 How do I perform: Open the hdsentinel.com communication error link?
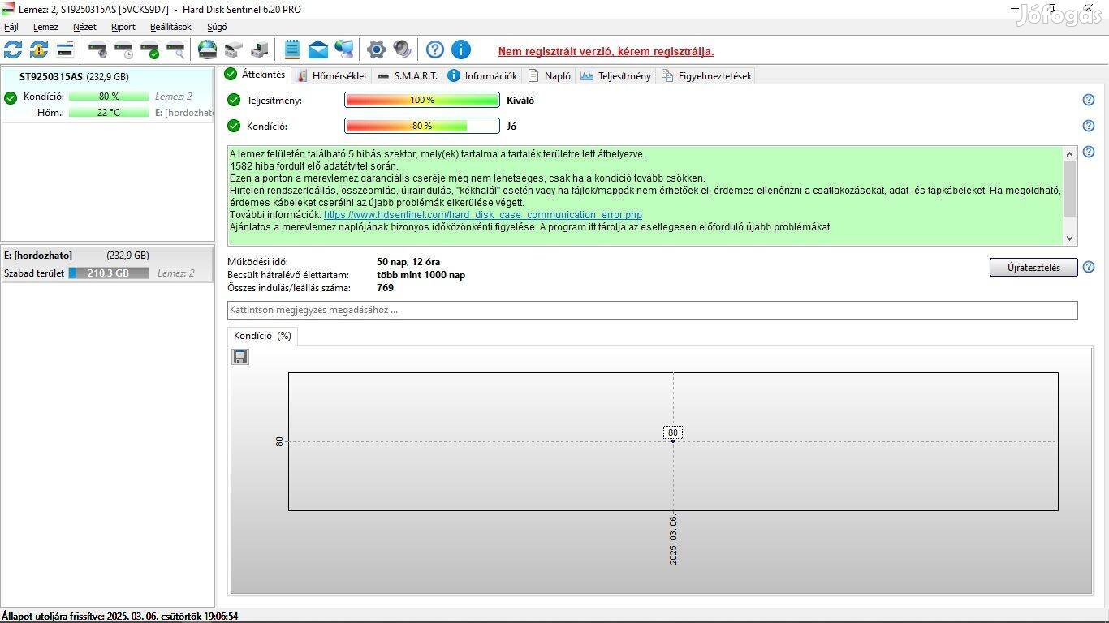tap(483, 215)
